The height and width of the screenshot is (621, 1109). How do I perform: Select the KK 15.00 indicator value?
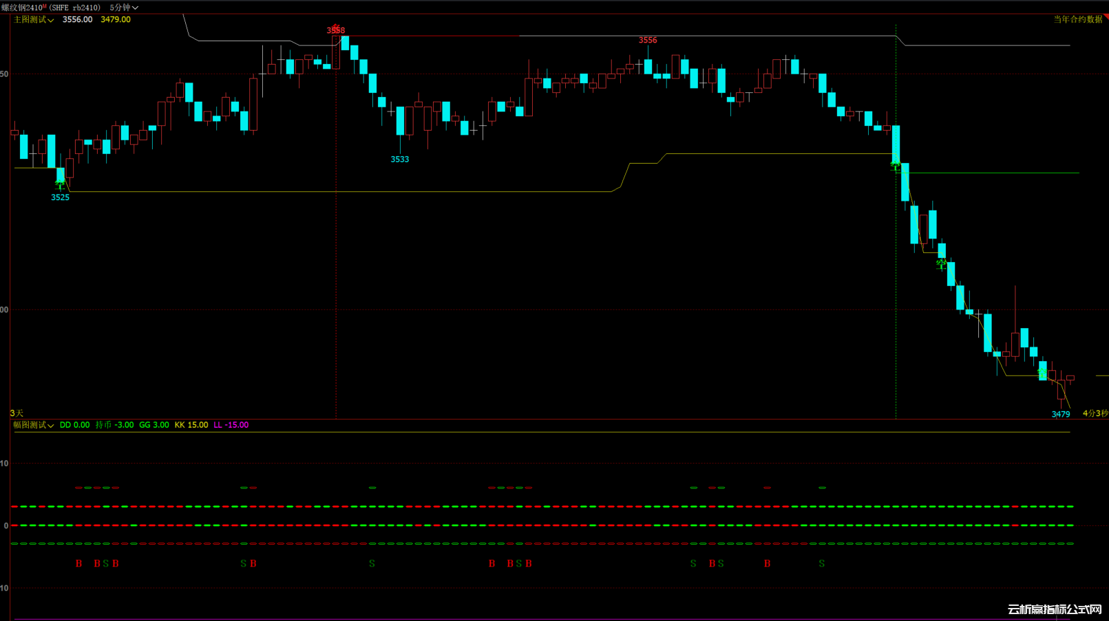click(x=191, y=425)
